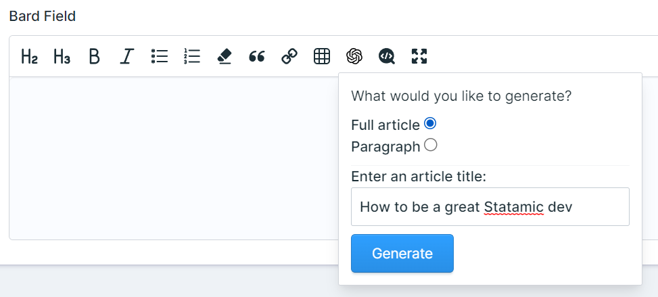The height and width of the screenshot is (297, 658).
Task: Click the eraser remove formatting icon
Action: [x=225, y=56]
